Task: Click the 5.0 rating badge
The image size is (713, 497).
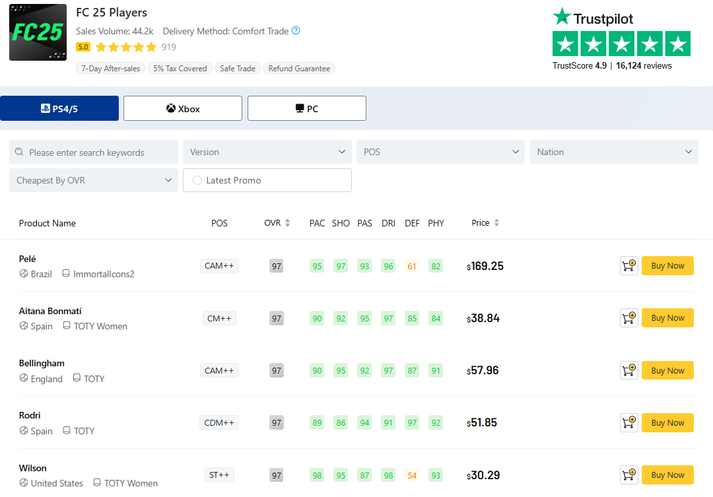Action: [83, 47]
